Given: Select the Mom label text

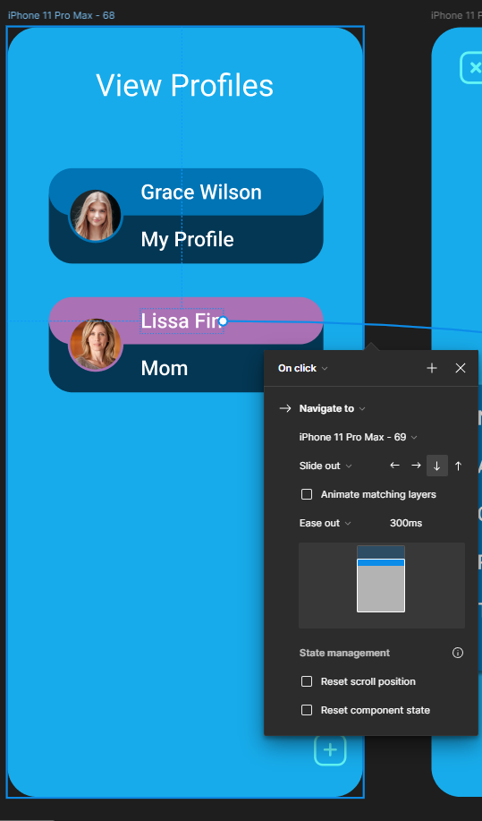Looking at the screenshot, I should coord(165,368).
